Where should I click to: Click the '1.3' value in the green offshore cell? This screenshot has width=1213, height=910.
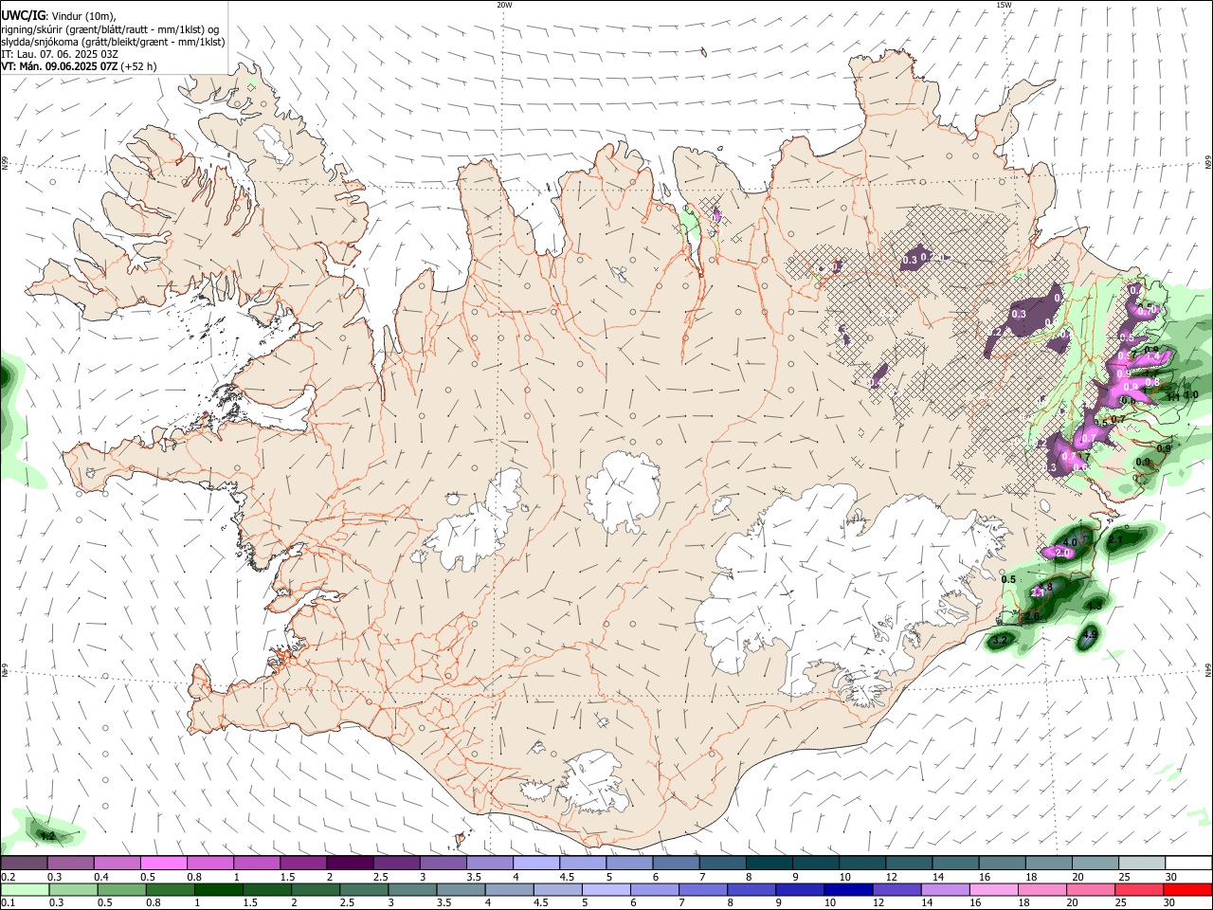pyautogui.click(x=1095, y=605)
